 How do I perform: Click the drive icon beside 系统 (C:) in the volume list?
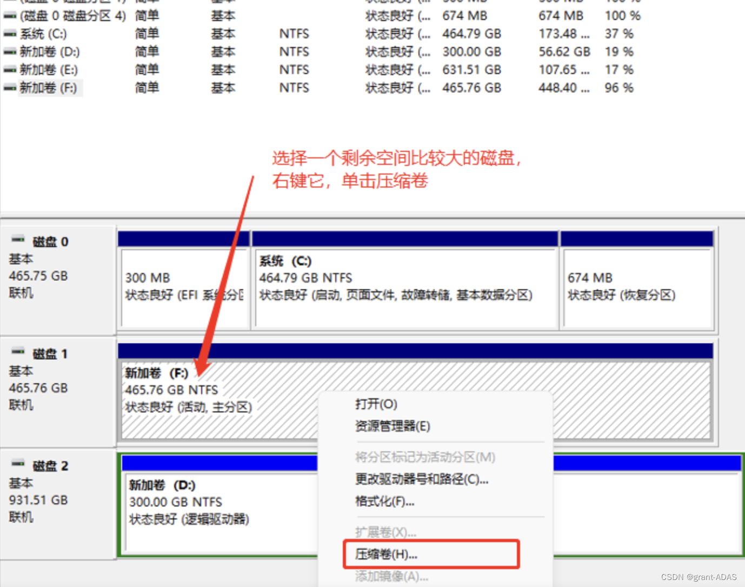point(10,34)
